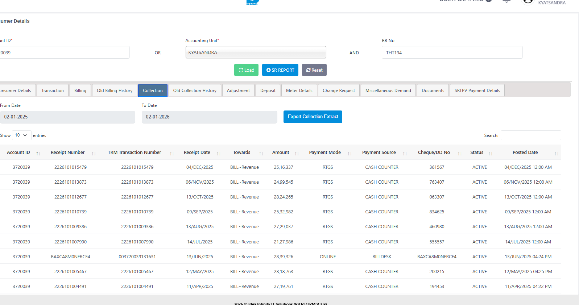Image resolution: width=579 pixels, height=305 pixels.
Task: Sort by Posted Date sort icon
Action: (x=557, y=154)
